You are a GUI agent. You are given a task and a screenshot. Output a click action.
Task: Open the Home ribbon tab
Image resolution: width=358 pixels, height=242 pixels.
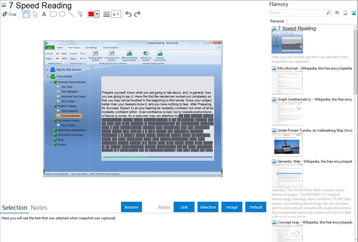coord(60,48)
